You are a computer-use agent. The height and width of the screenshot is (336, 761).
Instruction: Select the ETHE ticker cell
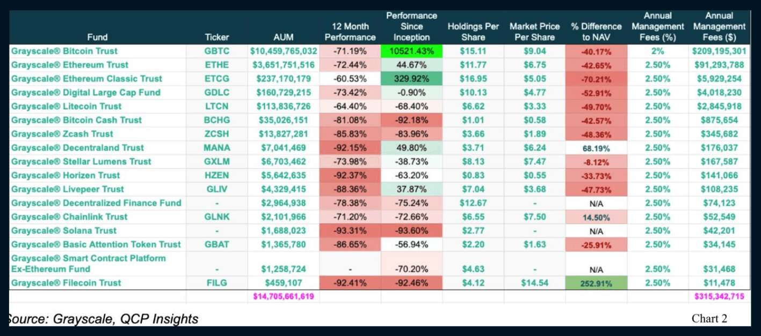click(216, 65)
